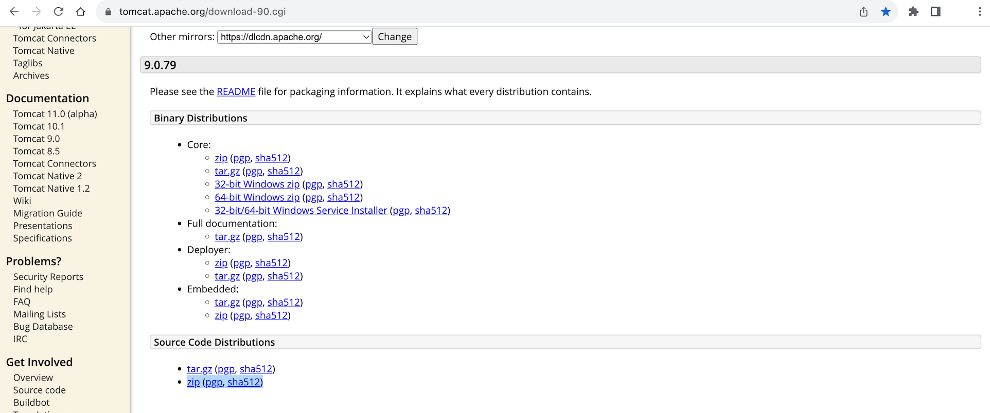Screen dimensions: 990x413
Task: Download 32-bit/64-bit Windows Service Installer
Action: click(x=300, y=211)
